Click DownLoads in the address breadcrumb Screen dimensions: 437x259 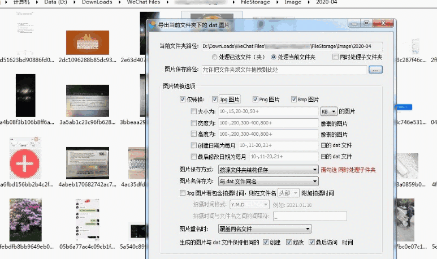click(x=97, y=2)
